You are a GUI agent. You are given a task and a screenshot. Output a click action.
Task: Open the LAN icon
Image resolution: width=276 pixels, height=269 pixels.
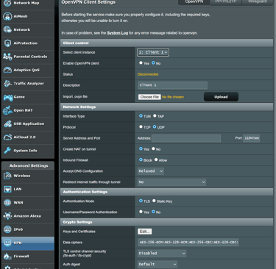7,189
